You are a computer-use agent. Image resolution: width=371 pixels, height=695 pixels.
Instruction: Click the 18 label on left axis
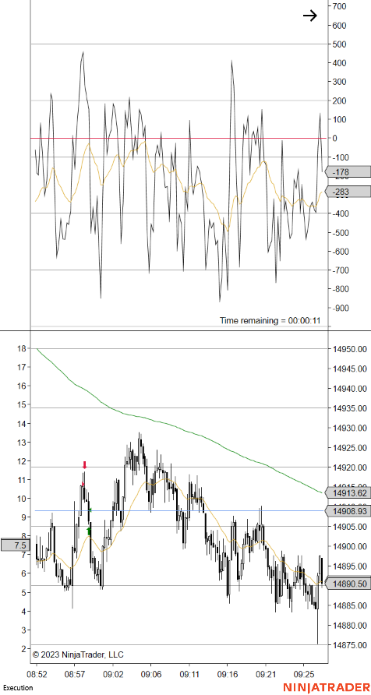pyautogui.click(x=22, y=349)
